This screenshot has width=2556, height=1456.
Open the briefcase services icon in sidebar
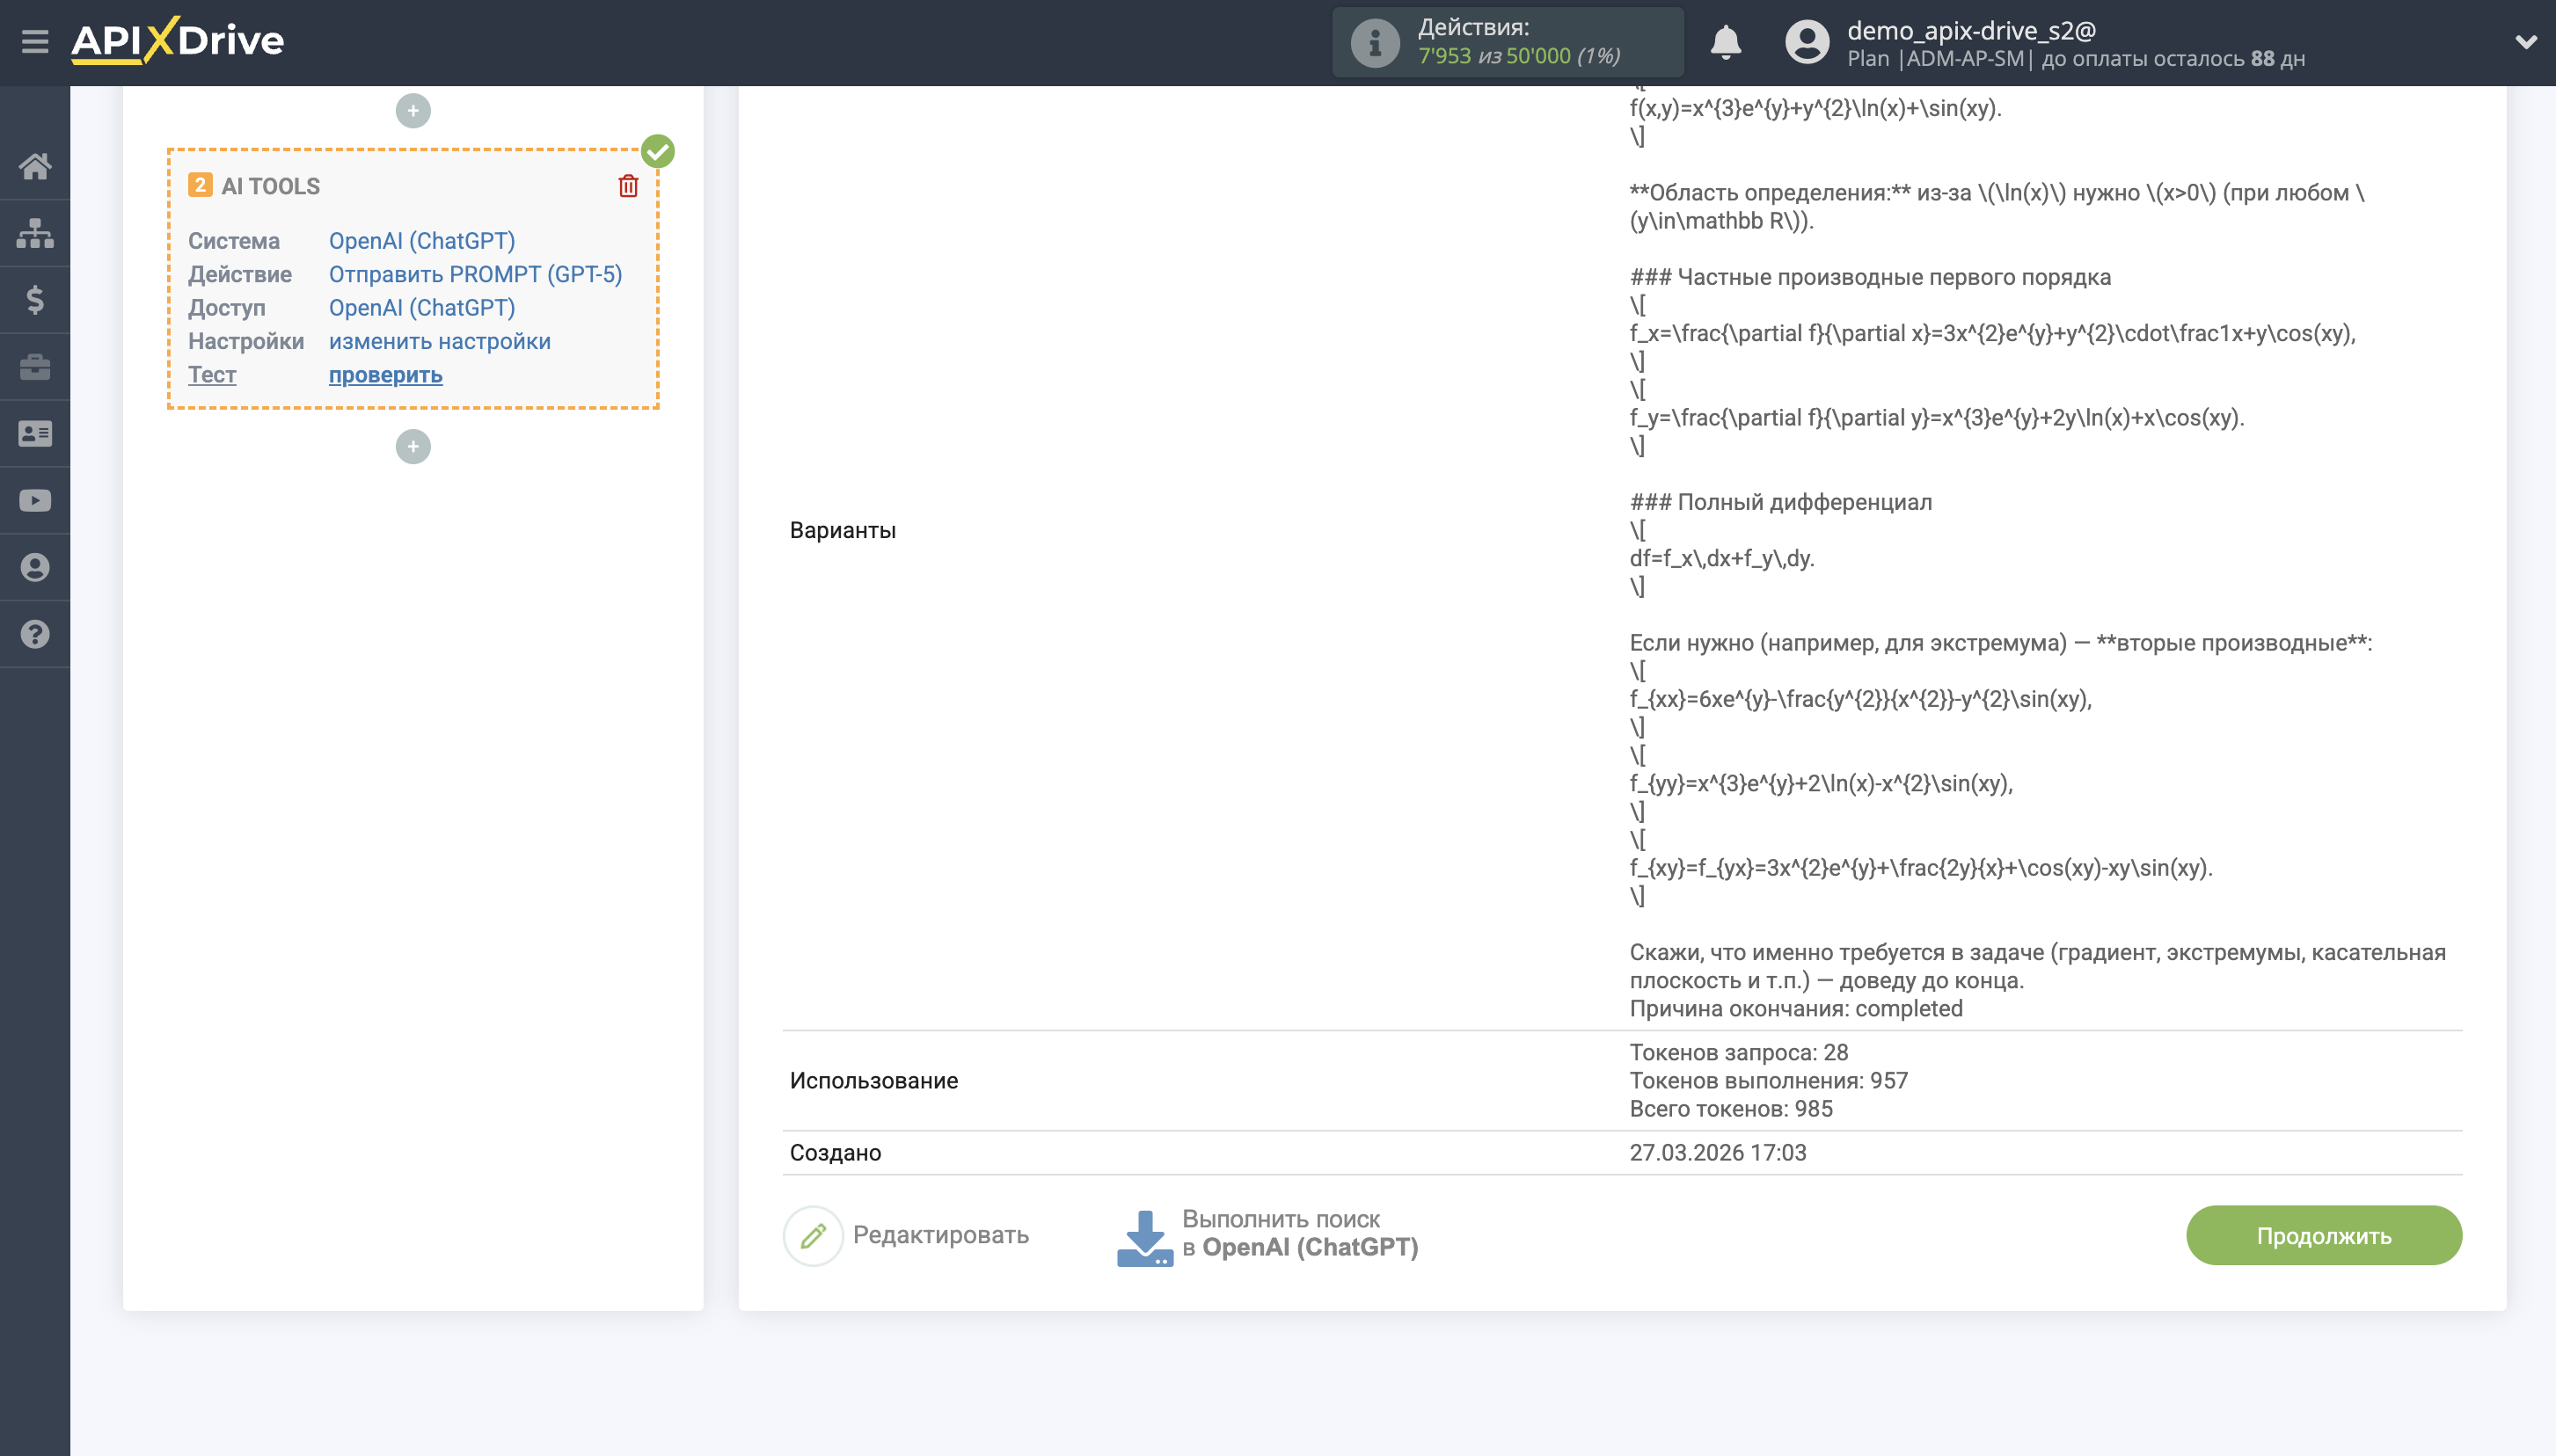tap(36, 366)
